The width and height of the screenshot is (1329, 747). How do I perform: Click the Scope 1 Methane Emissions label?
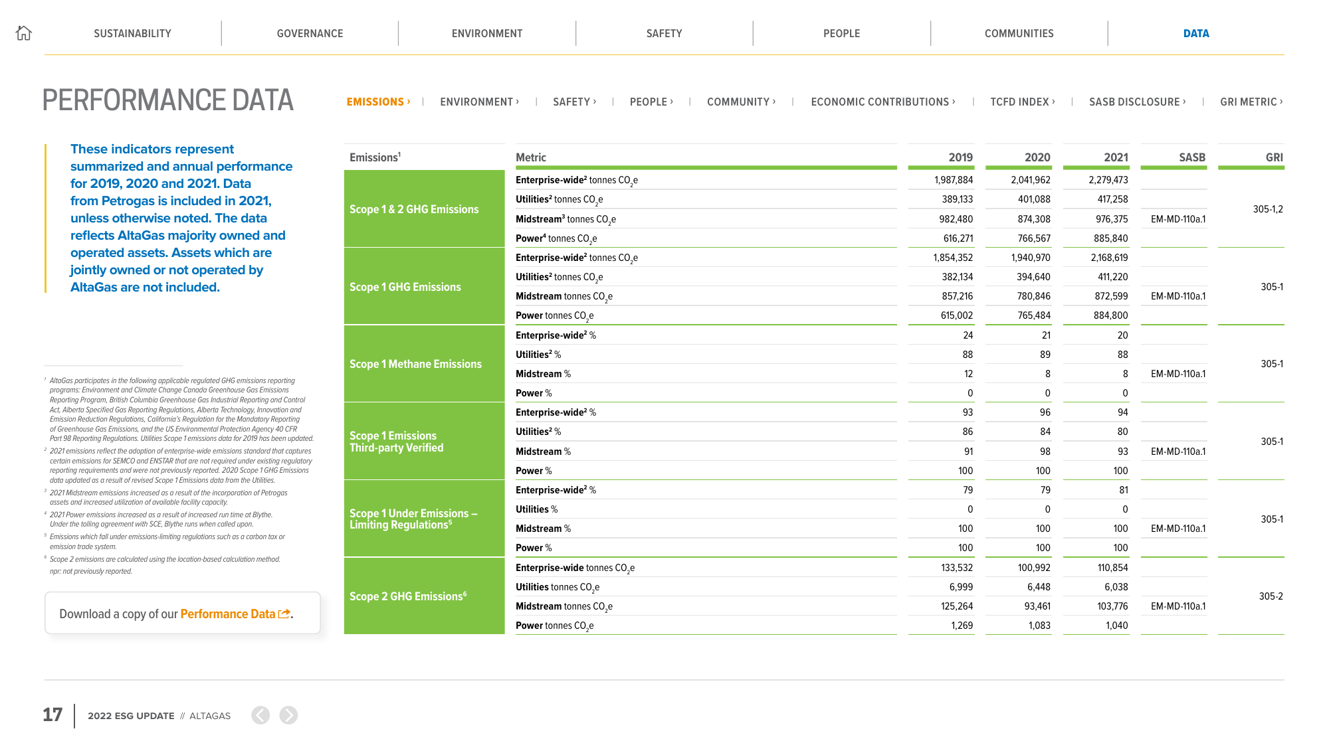[x=415, y=364]
